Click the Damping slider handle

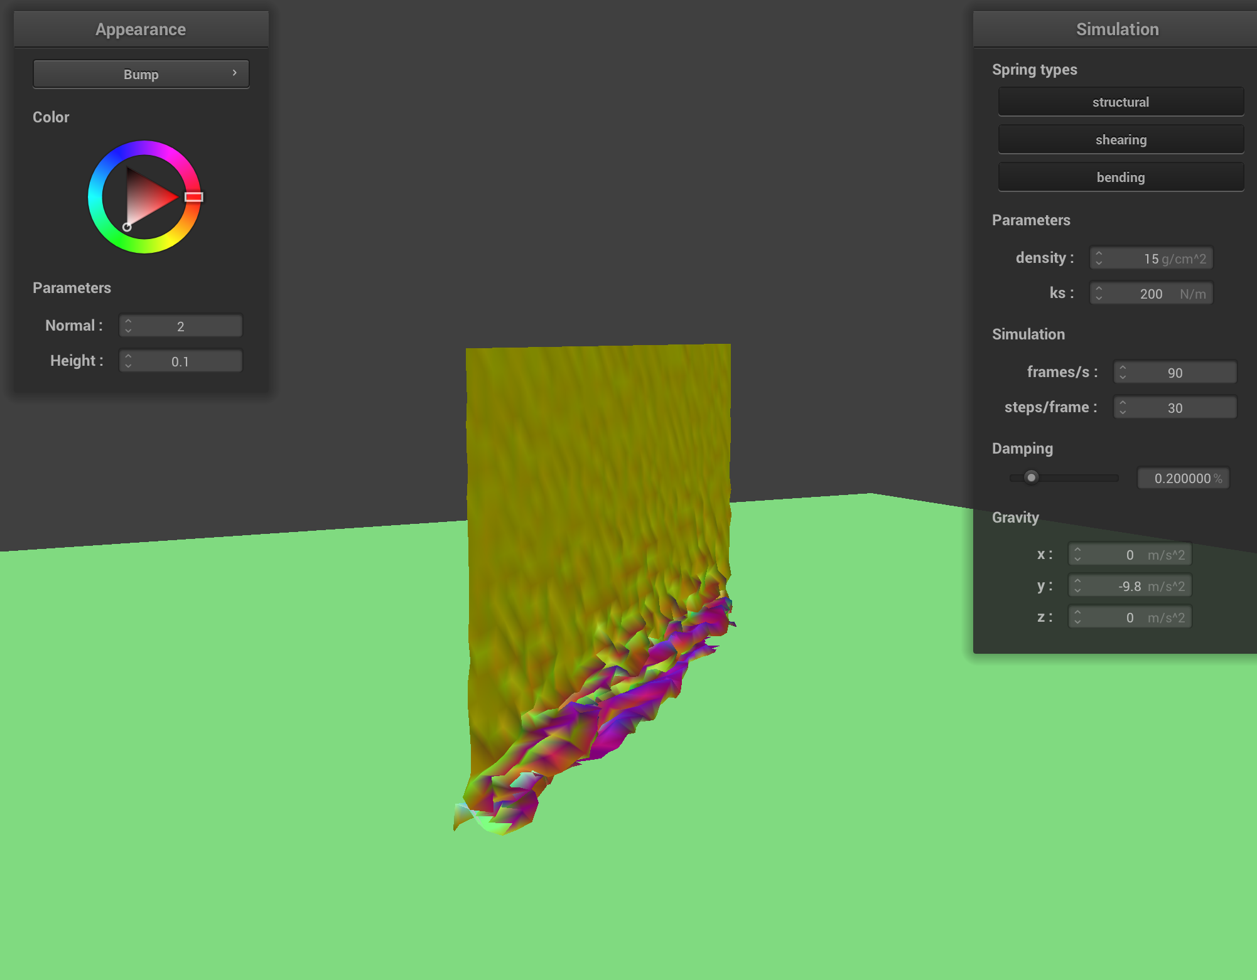pyautogui.click(x=1031, y=477)
